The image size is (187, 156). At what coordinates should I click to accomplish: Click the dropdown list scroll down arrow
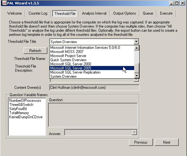(x=136, y=75)
